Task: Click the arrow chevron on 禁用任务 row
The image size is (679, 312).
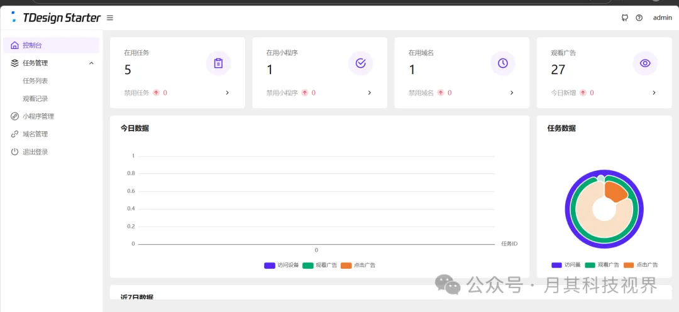Action: (x=228, y=93)
